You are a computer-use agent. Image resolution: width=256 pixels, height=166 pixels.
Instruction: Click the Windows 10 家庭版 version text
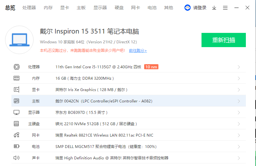click(x=88, y=42)
